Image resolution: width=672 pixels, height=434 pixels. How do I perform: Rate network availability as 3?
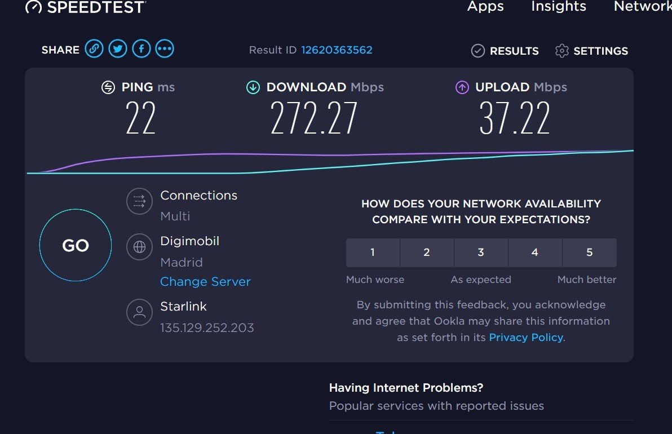[x=481, y=253]
